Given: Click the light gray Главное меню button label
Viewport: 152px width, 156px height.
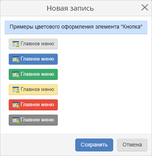Looking at the screenshot, I should [x=37, y=44].
